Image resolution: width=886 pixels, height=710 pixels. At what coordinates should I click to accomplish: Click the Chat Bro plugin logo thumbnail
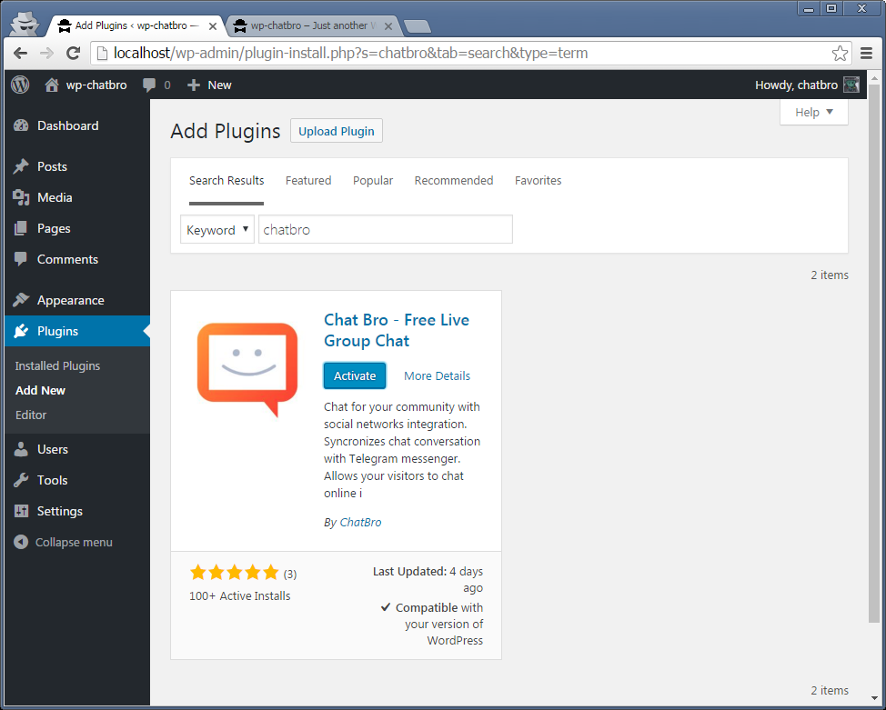247,370
